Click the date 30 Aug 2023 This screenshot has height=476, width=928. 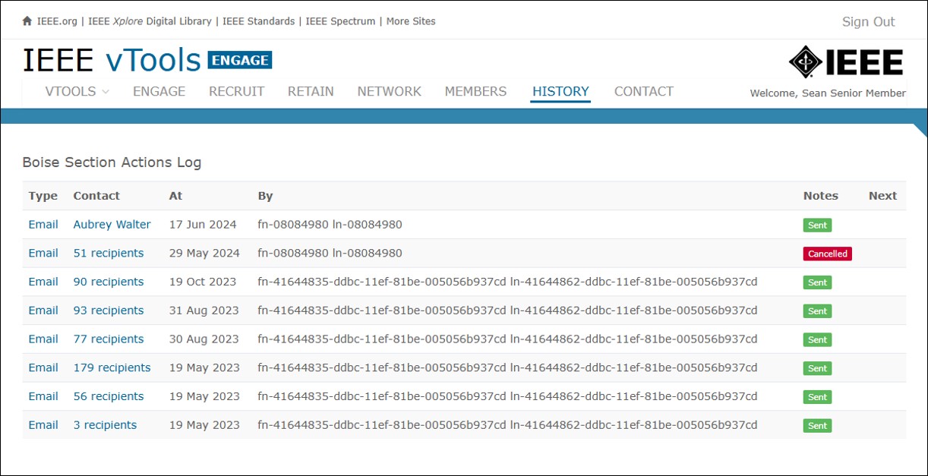(204, 339)
